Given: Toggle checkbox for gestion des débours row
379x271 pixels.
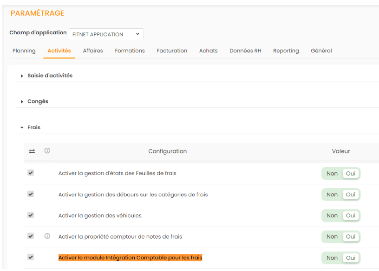Looking at the screenshot, I should pos(31,194).
